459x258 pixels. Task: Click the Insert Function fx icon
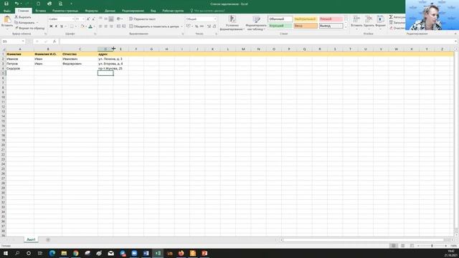coord(55,42)
